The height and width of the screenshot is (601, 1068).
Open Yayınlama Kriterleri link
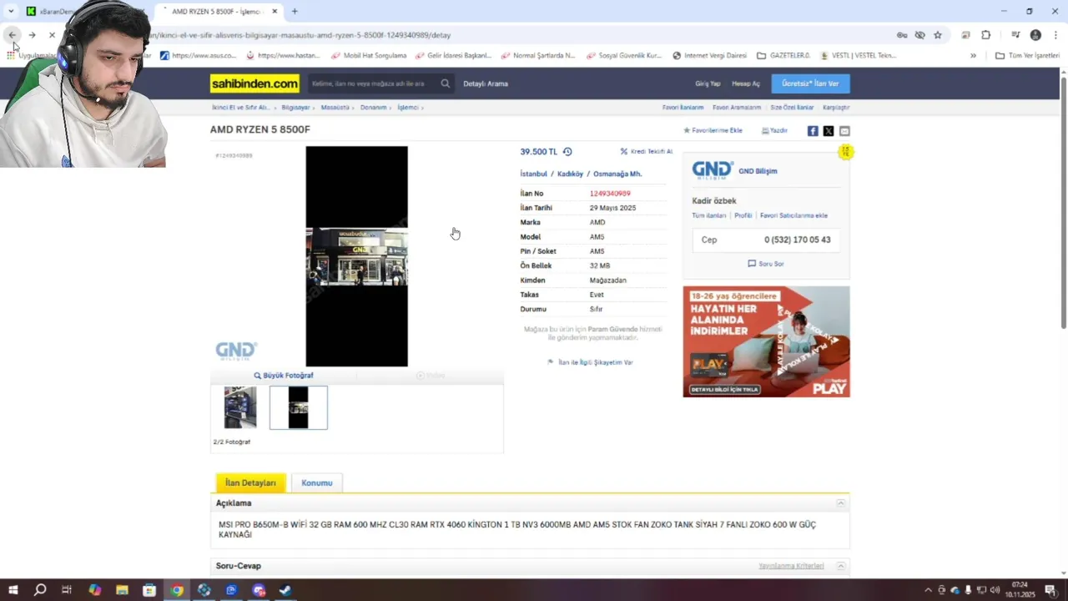[791, 566]
